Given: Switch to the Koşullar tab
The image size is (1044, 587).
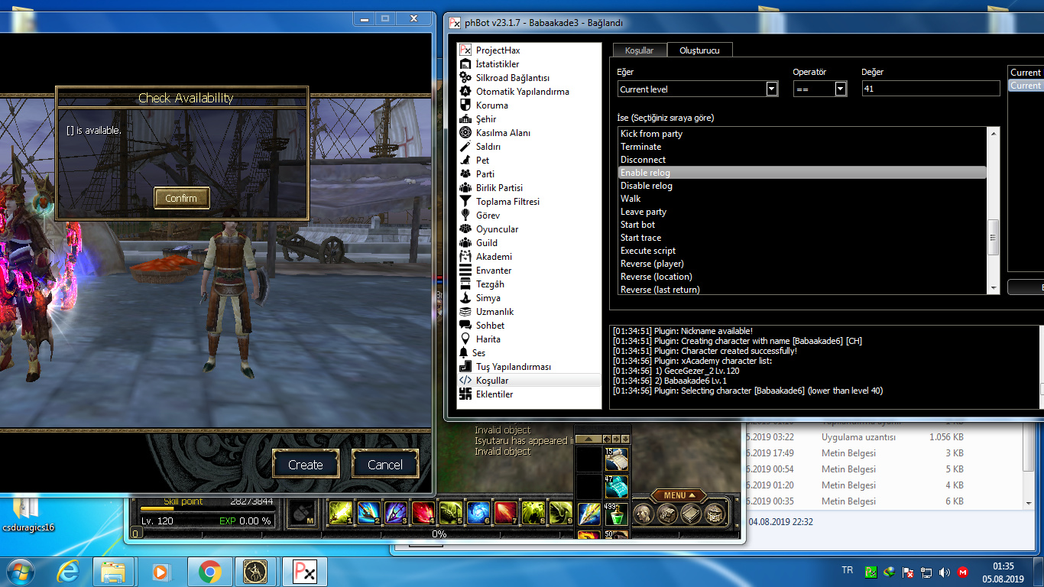Looking at the screenshot, I should click(x=639, y=50).
